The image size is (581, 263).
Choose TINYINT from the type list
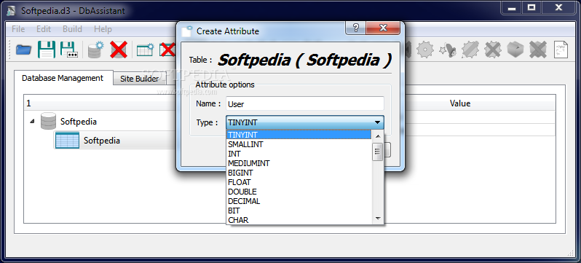(299, 135)
